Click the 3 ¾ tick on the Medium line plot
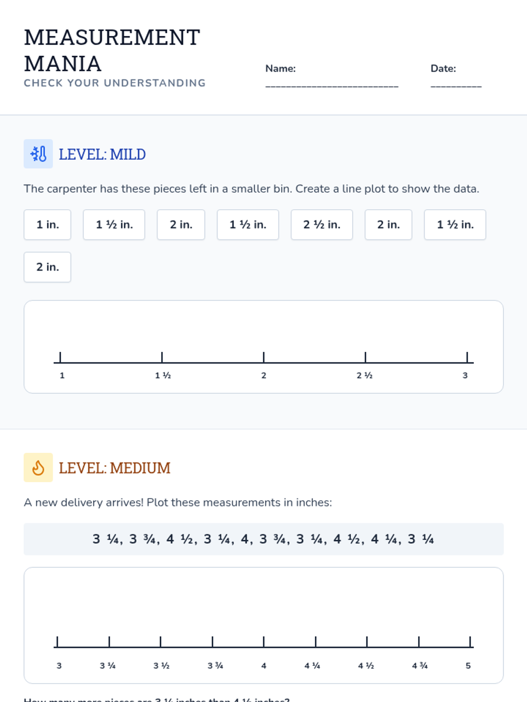This screenshot has width=527, height=702. pyautogui.click(x=213, y=642)
